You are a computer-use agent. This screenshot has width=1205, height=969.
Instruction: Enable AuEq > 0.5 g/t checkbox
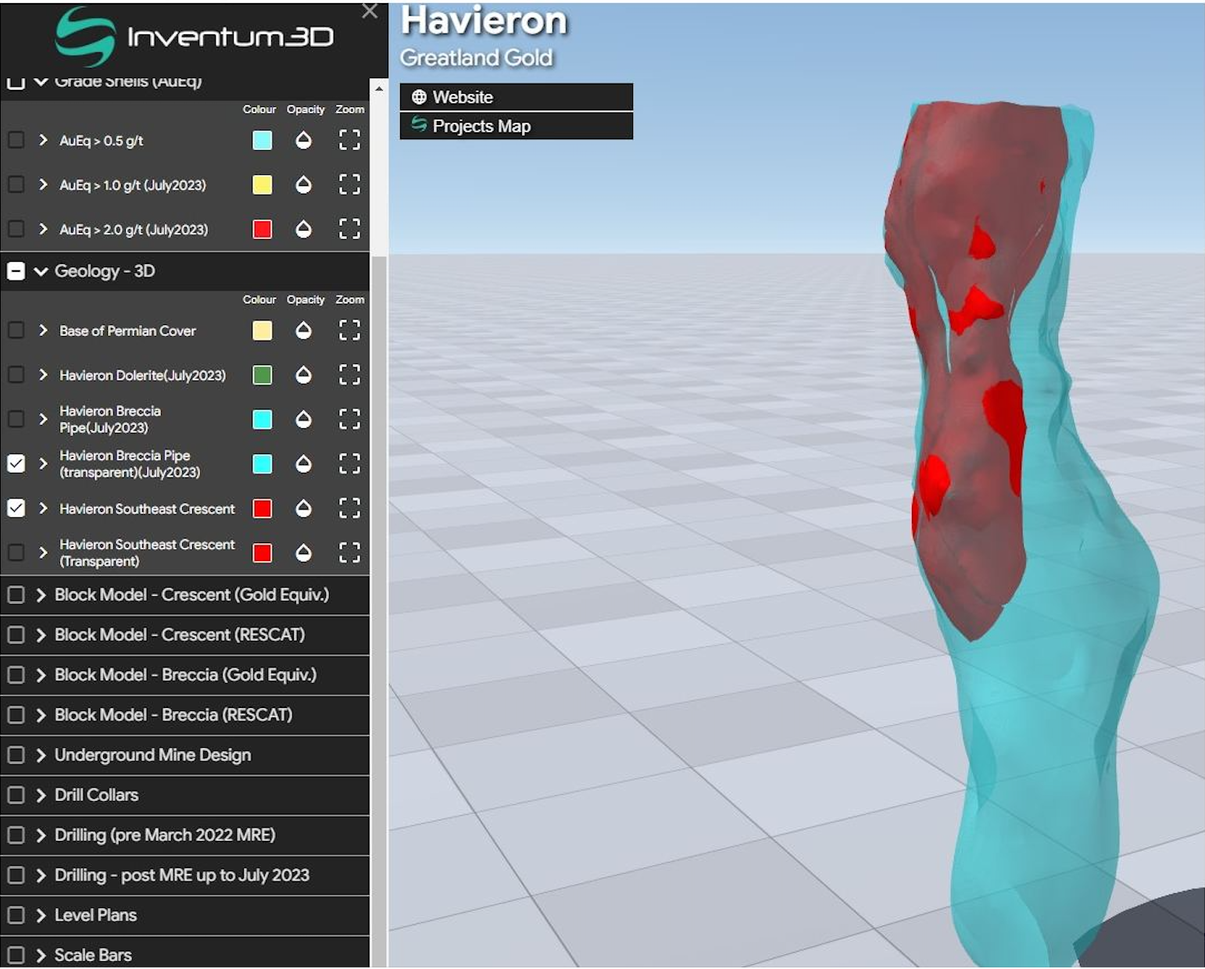[x=16, y=140]
